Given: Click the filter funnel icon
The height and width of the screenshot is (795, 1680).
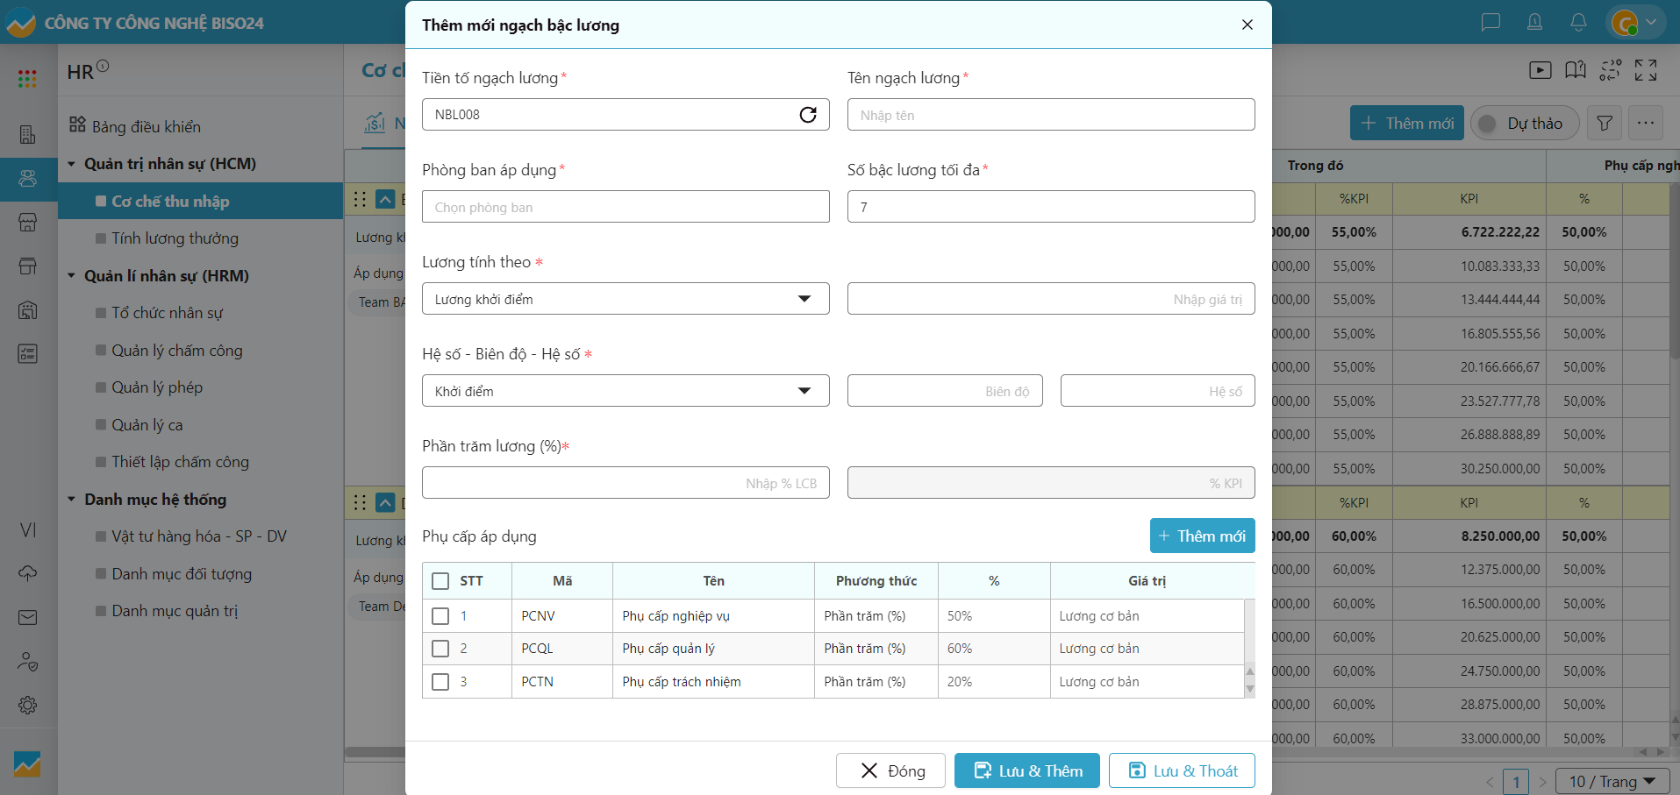Looking at the screenshot, I should pyautogui.click(x=1605, y=124).
